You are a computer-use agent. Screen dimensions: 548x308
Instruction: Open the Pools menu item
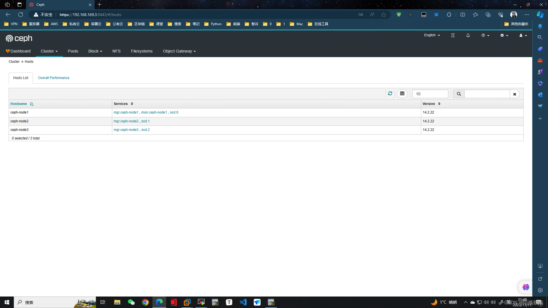(73, 51)
